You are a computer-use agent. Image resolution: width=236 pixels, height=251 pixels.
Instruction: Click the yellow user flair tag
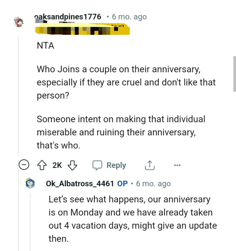point(82,30)
